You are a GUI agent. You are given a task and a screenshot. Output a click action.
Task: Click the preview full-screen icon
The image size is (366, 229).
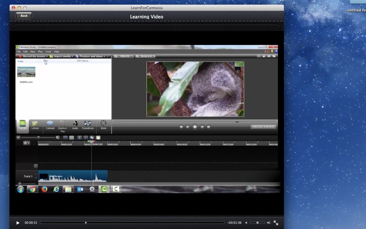click(269, 56)
